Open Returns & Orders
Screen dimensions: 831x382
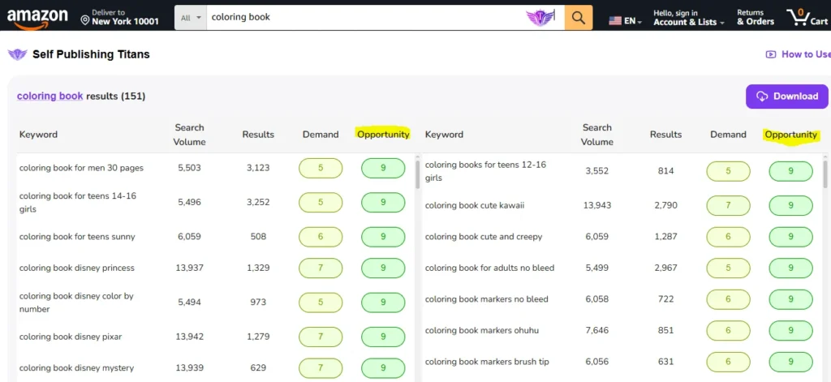(x=756, y=18)
